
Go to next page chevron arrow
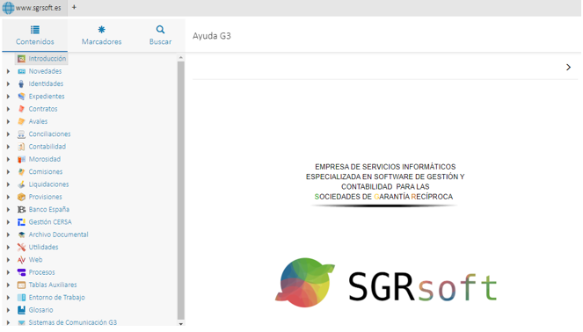pyautogui.click(x=568, y=68)
